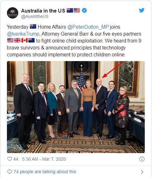Open the @IvankaTrump mention

(23, 34)
